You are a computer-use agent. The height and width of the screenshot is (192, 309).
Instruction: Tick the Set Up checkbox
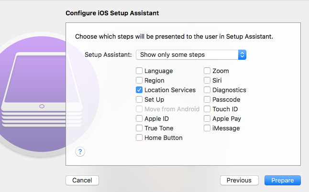pos(139,99)
